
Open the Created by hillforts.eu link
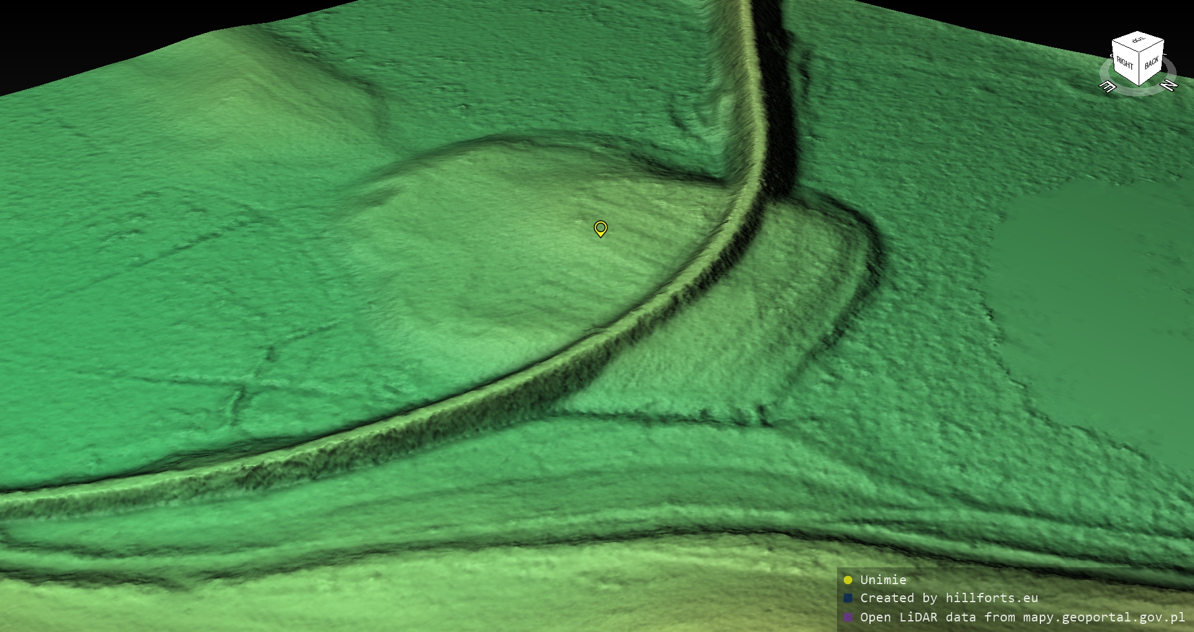click(x=948, y=598)
